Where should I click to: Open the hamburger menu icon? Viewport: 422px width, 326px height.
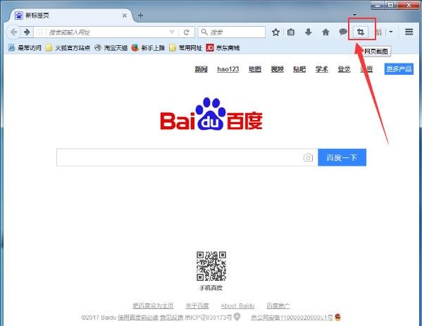coord(409,32)
